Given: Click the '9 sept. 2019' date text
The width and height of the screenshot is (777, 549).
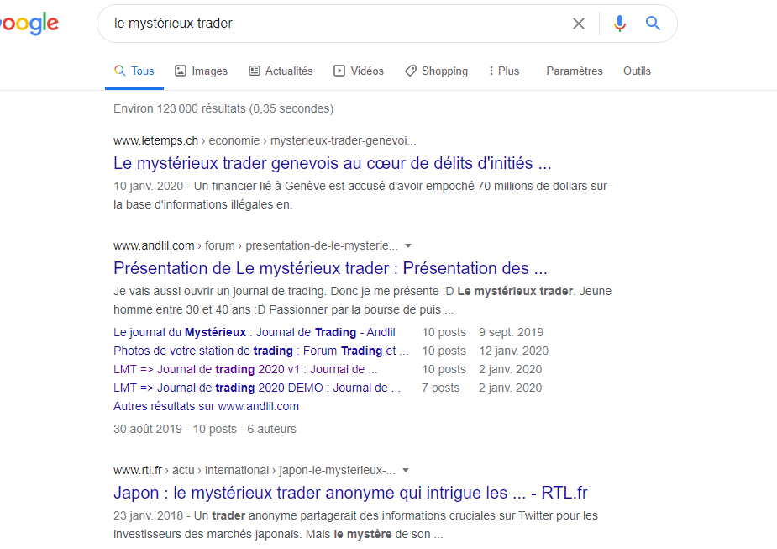Looking at the screenshot, I should (x=511, y=332).
